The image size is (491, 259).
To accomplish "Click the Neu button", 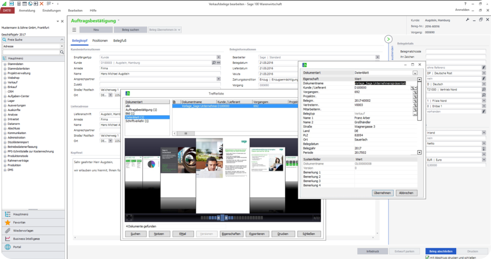I will (x=96, y=29).
